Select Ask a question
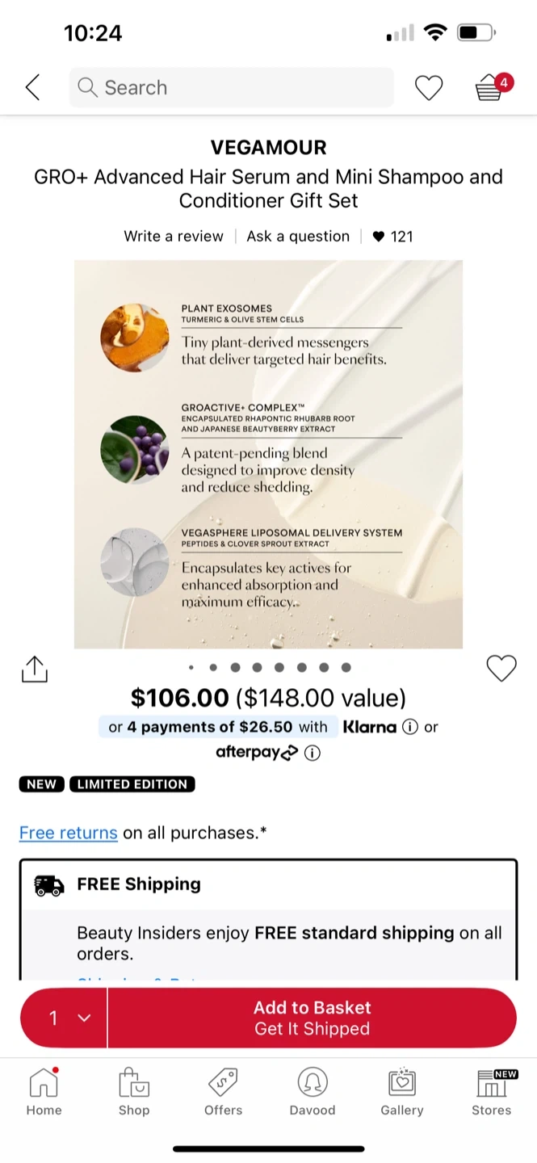The image size is (537, 1163). click(x=298, y=237)
